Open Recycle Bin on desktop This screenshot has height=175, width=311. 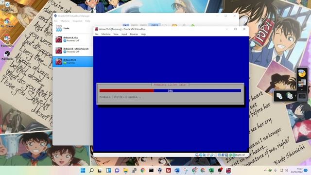(x=7, y=6)
